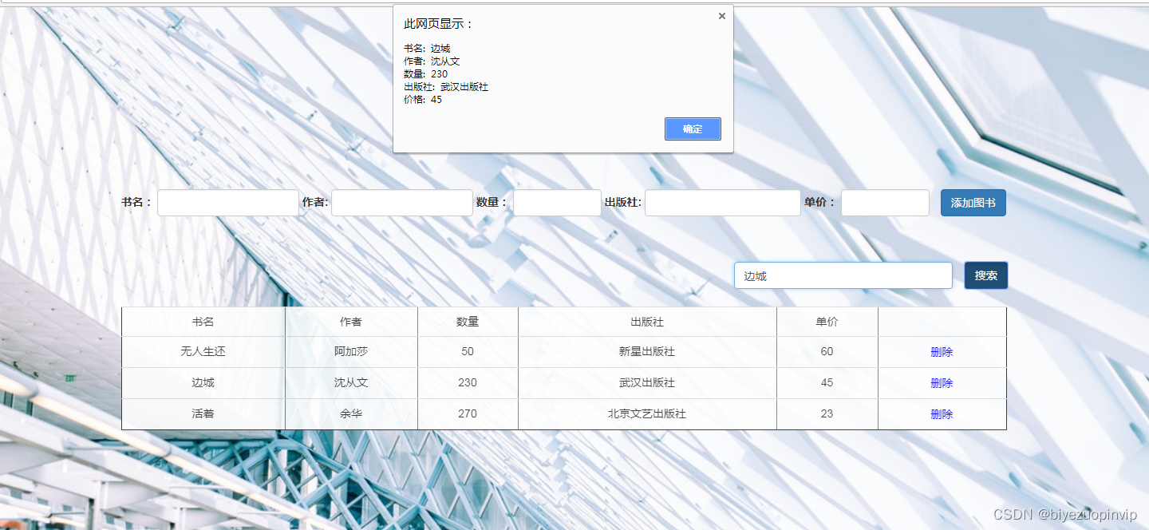The height and width of the screenshot is (530, 1149).
Task: Click the 单价 column header
Action: tap(827, 321)
